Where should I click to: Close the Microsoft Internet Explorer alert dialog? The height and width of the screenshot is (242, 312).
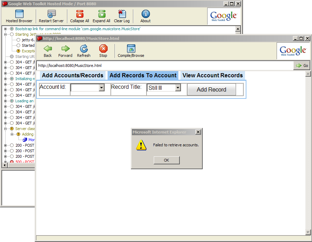pos(198,132)
